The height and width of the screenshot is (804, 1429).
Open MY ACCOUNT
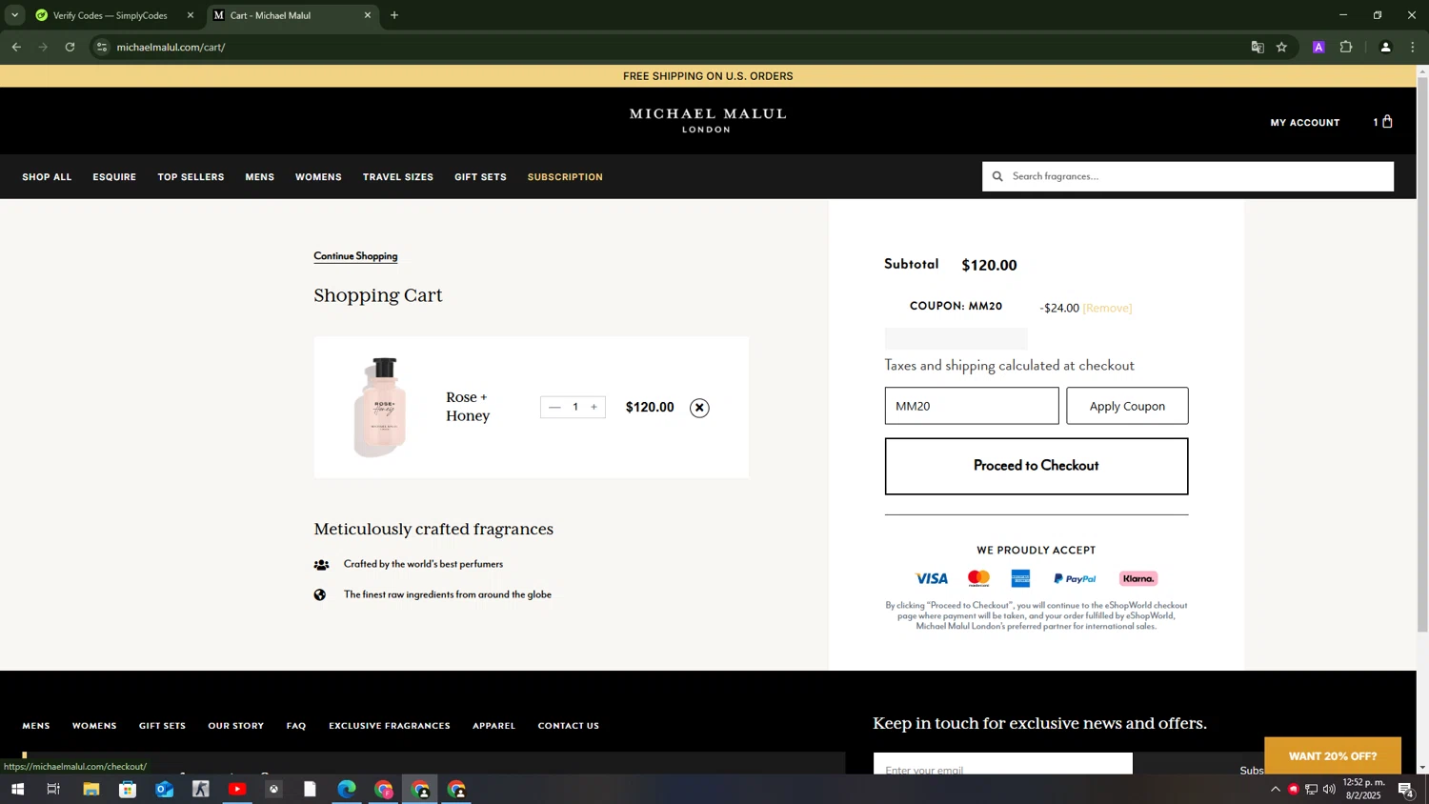point(1304,123)
